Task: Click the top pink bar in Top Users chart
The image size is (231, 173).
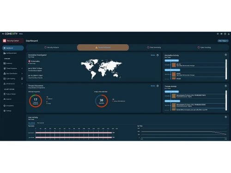Action: 73,133
